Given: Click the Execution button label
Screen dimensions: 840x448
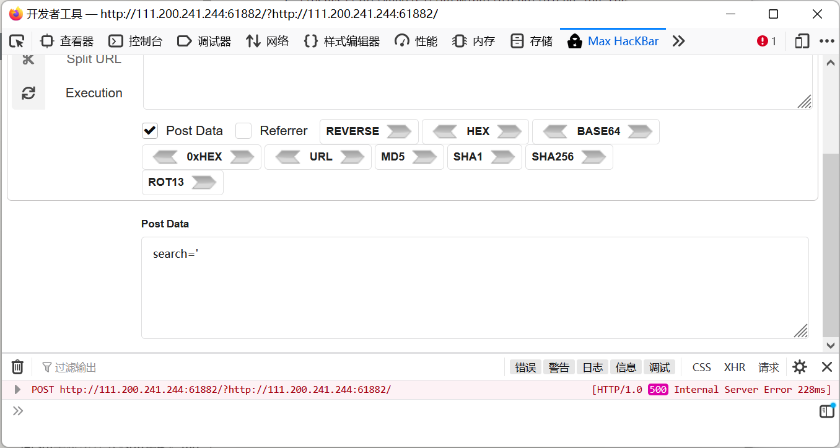Looking at the screenshot, I should coord(94,93).
